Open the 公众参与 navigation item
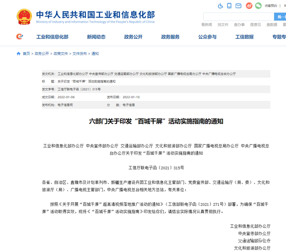286x251 pixels. [207, 37]
